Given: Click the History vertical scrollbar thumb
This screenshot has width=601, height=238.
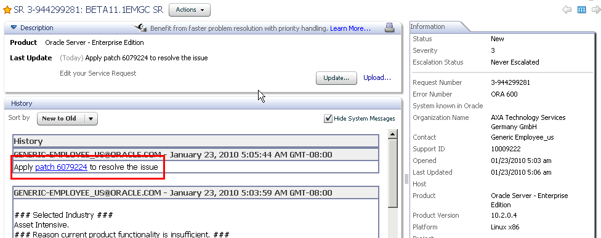Looking at the screenshot, I should [x=392, y=173].
